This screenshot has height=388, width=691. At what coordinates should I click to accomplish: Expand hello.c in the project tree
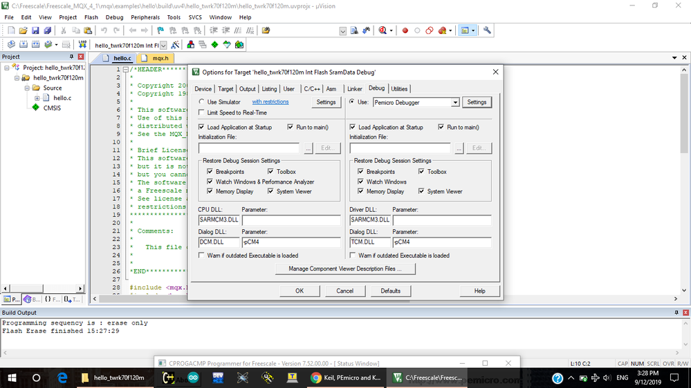point(37,98)
